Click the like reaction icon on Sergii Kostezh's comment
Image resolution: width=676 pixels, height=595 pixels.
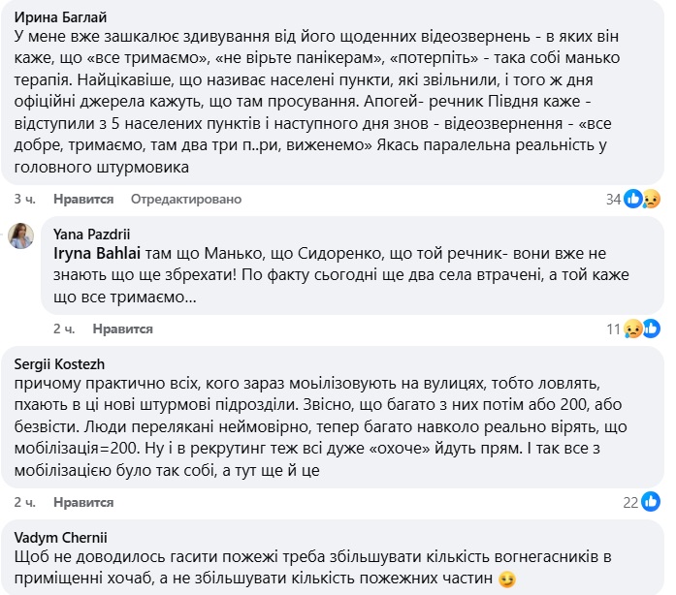tap(651, 502)
